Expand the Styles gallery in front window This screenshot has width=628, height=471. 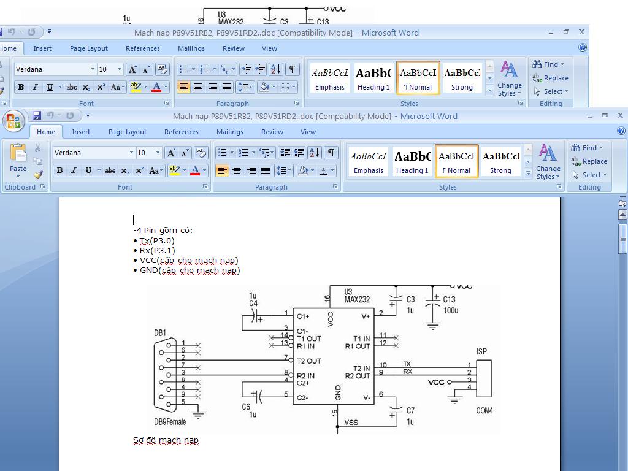coord(528,174)
